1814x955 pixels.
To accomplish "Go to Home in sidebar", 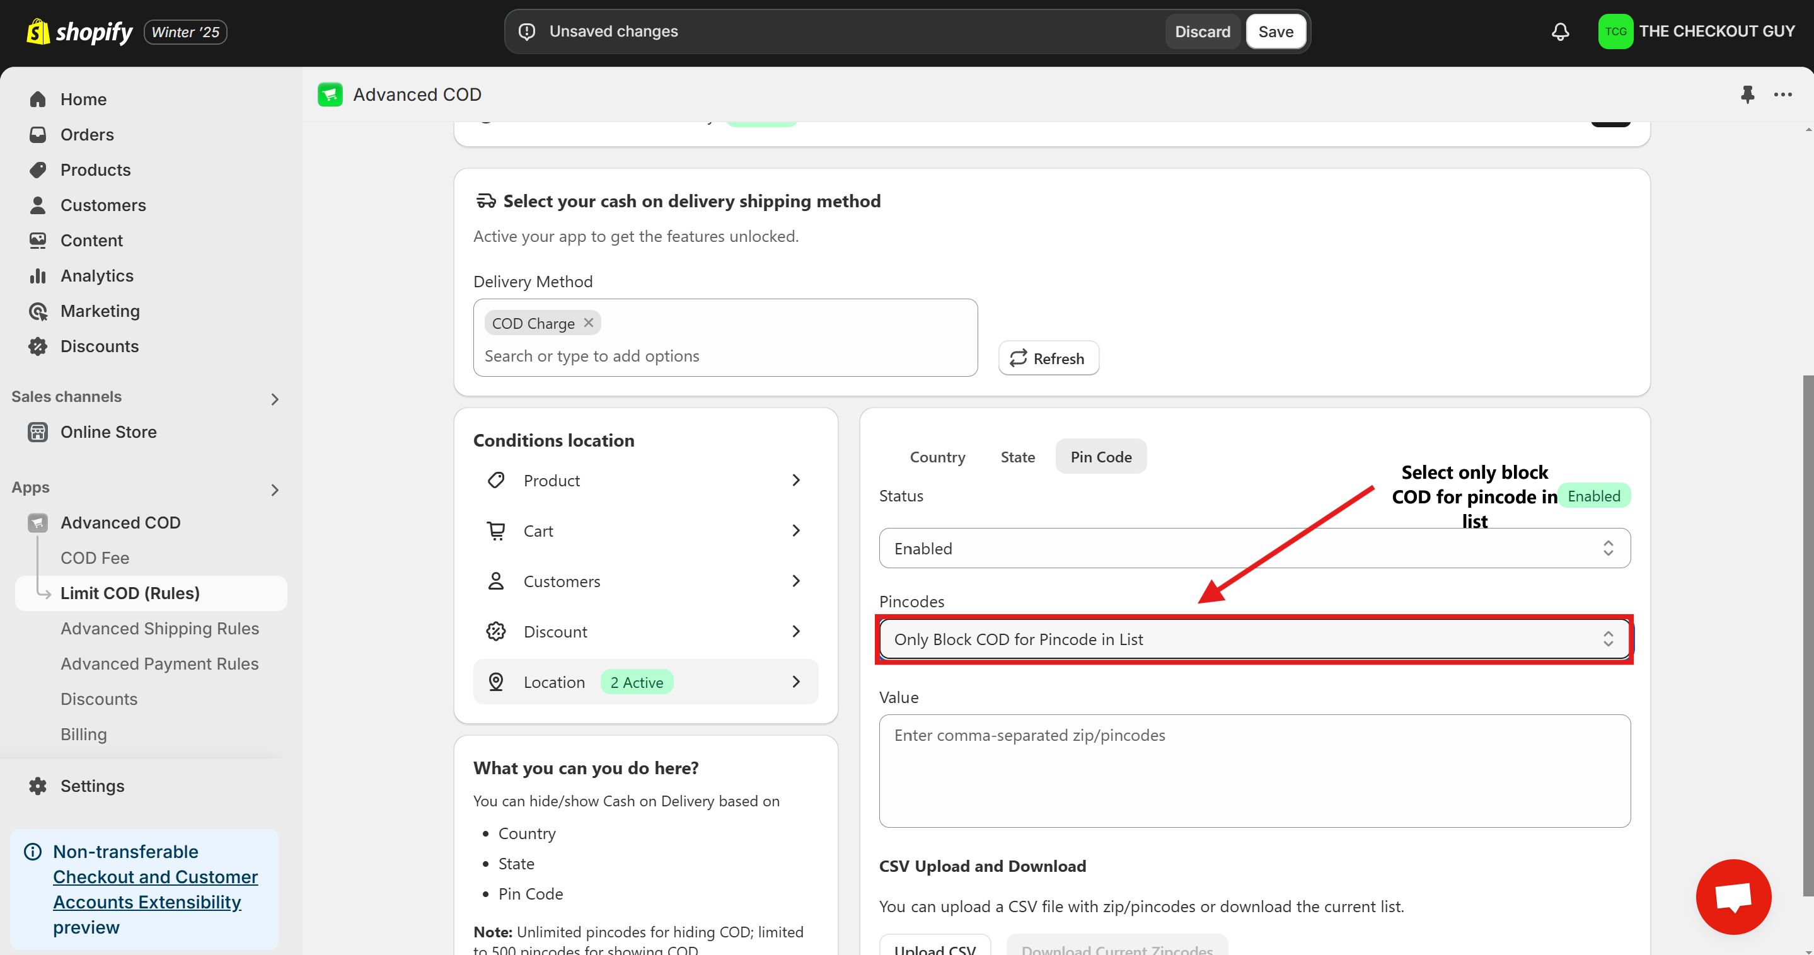I will (83, 100).
